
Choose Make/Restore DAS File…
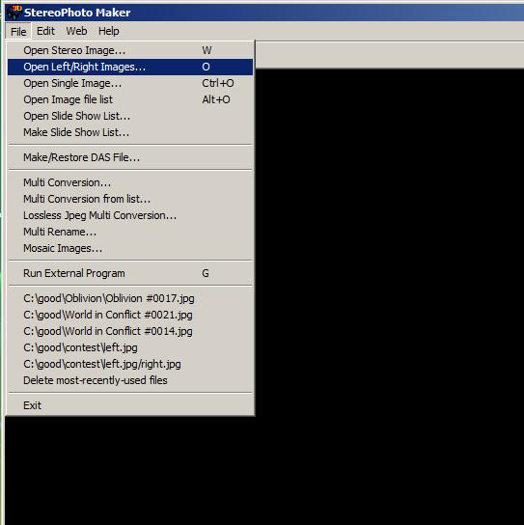(130, 157)
